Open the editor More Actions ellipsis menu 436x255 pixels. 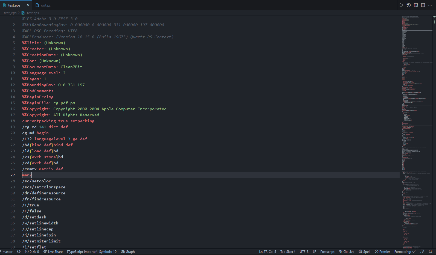tap(430, 5)
